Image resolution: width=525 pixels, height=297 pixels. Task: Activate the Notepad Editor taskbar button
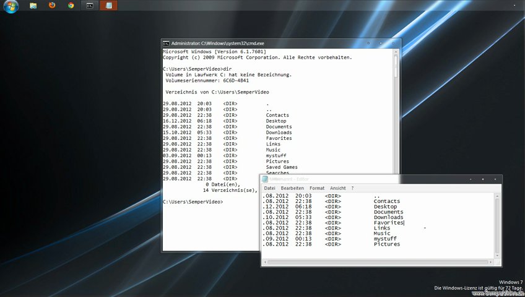[108, 6]
